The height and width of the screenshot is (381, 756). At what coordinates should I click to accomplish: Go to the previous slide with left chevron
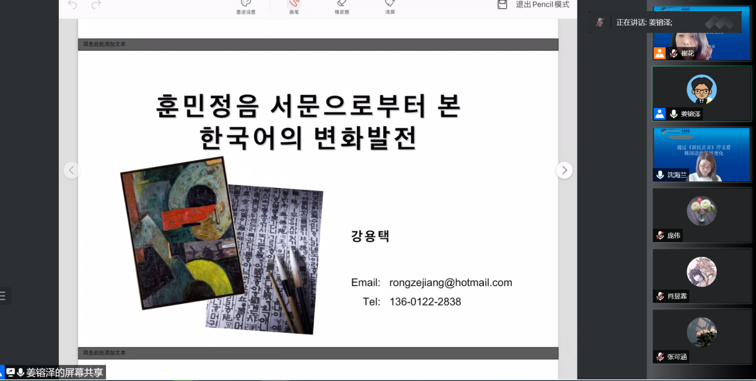coord(72,170)
